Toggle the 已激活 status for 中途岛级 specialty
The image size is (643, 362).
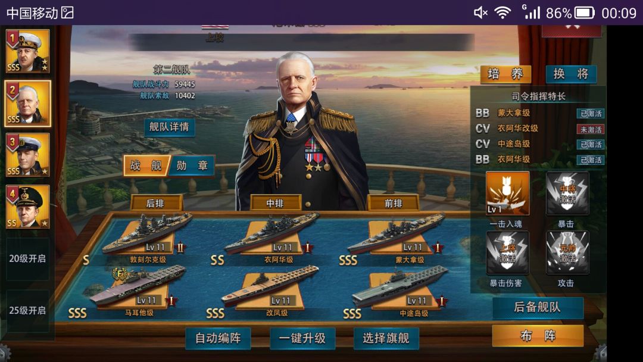coord(591,144)
